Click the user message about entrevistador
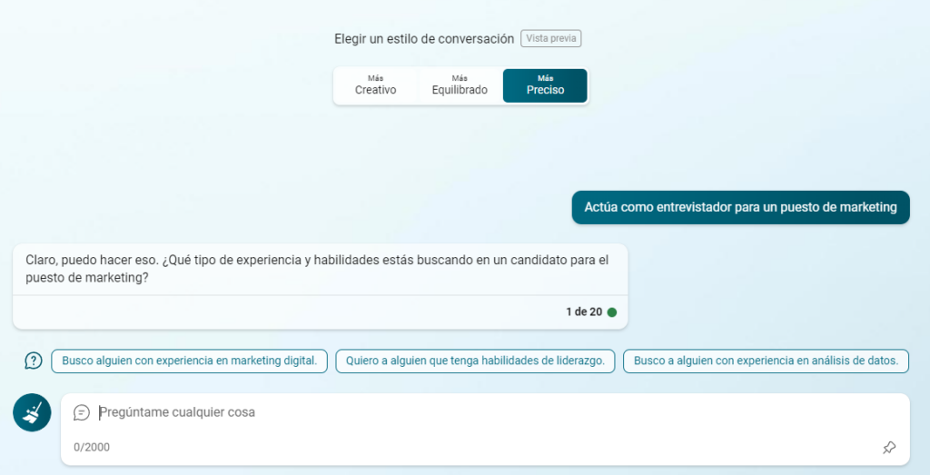930x475 pixels. click(x=740, y=207)
